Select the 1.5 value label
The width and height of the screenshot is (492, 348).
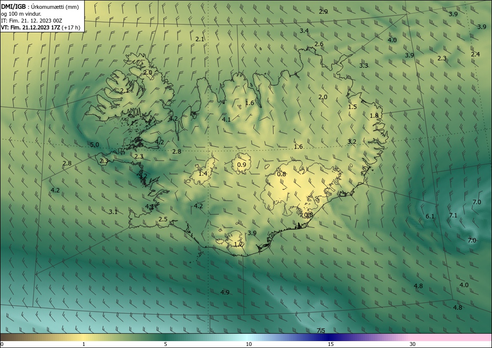tap(353, 107)
